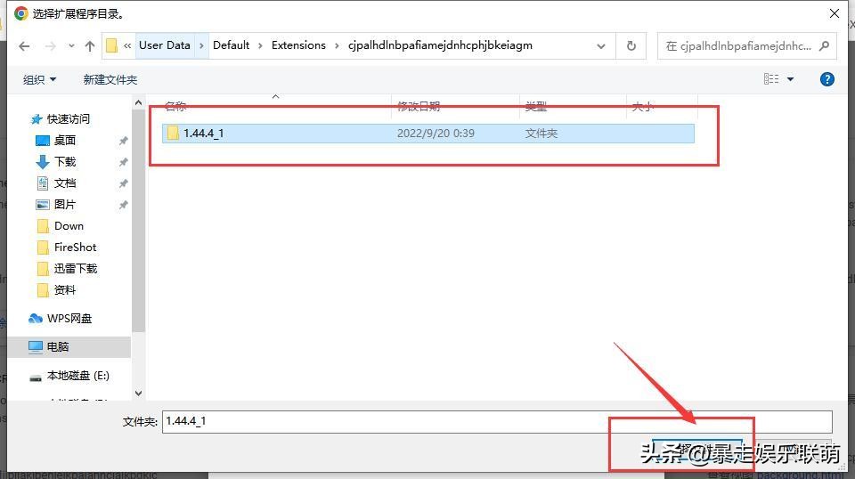Navigate to User Data breadcrumb
855x479 pixels.
(165, 45)
